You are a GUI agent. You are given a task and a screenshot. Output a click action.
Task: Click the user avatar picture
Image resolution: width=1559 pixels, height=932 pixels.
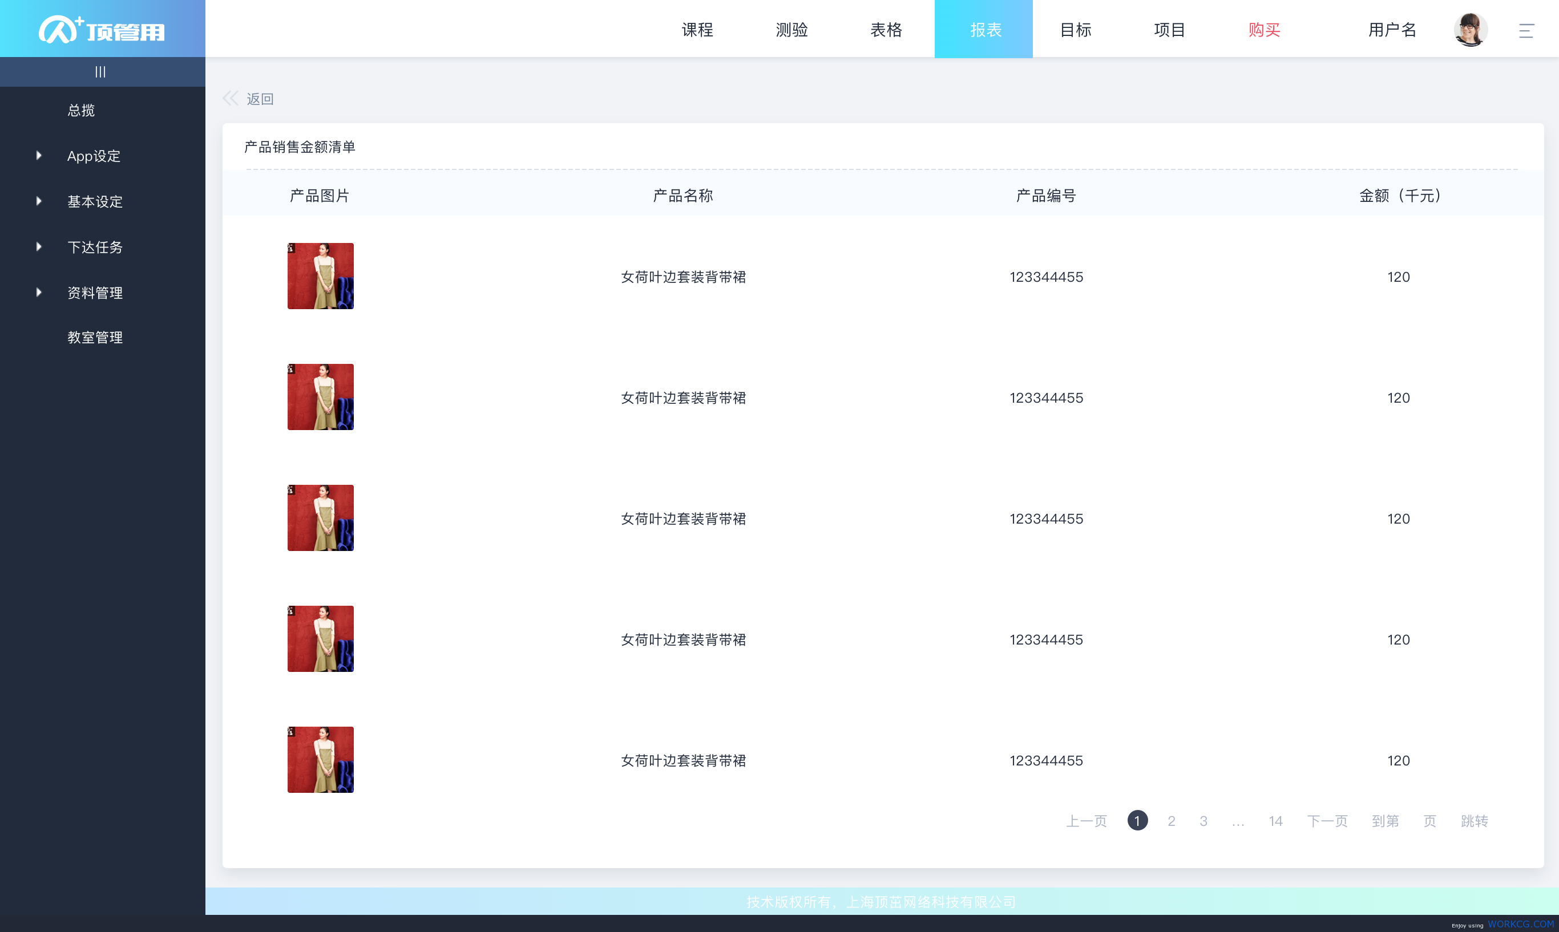(x=1471, y=30)
